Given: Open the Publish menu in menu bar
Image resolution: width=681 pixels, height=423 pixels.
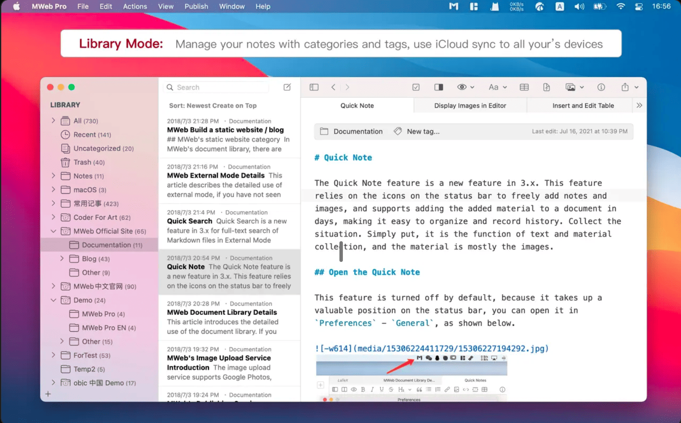Looking at the screenshot, I should [196, 6].
